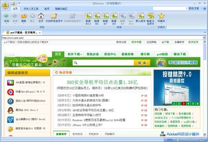Click the Stop loading icon
208x142 pixels.
[32, 16]
